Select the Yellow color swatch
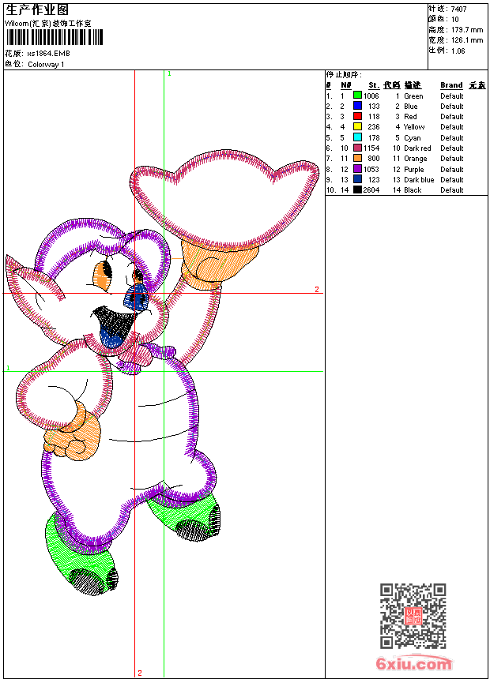The image size is (490, 679). pos(357,126)
